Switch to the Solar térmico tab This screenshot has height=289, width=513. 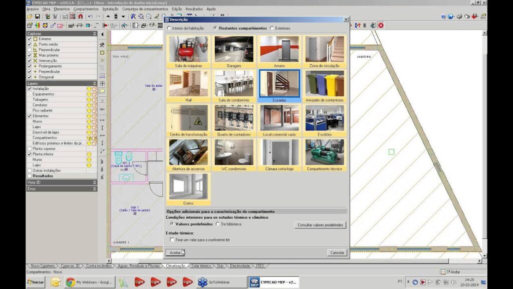(x=201, y=265)
